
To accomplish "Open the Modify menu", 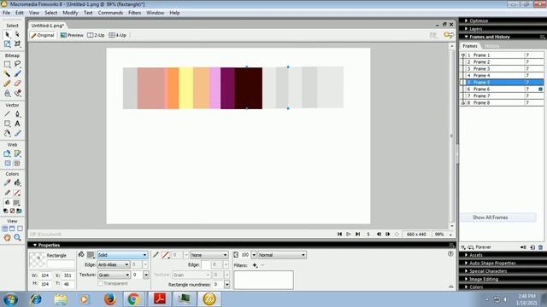I will click(x=70, y=13).
